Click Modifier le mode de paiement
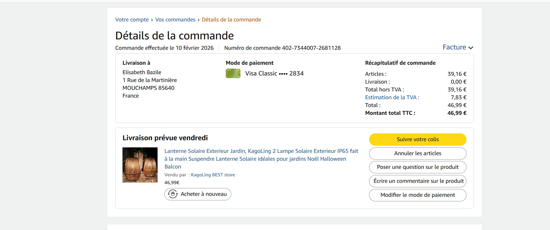This screenshot has height=230, width=550. (x=418, y=195)
